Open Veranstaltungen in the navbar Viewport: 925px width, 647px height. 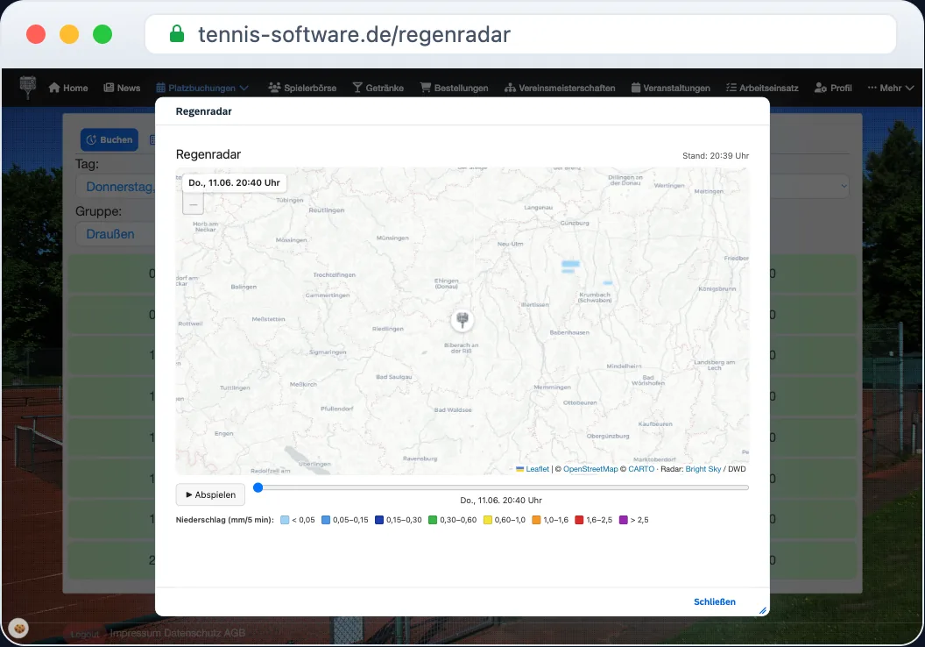(x=671, y=88)
